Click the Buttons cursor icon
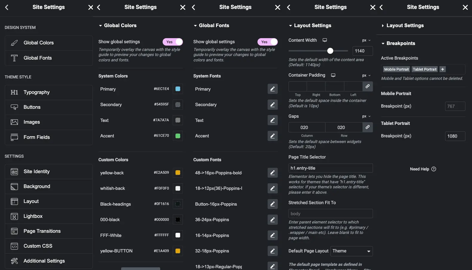 tap(14, 107)
